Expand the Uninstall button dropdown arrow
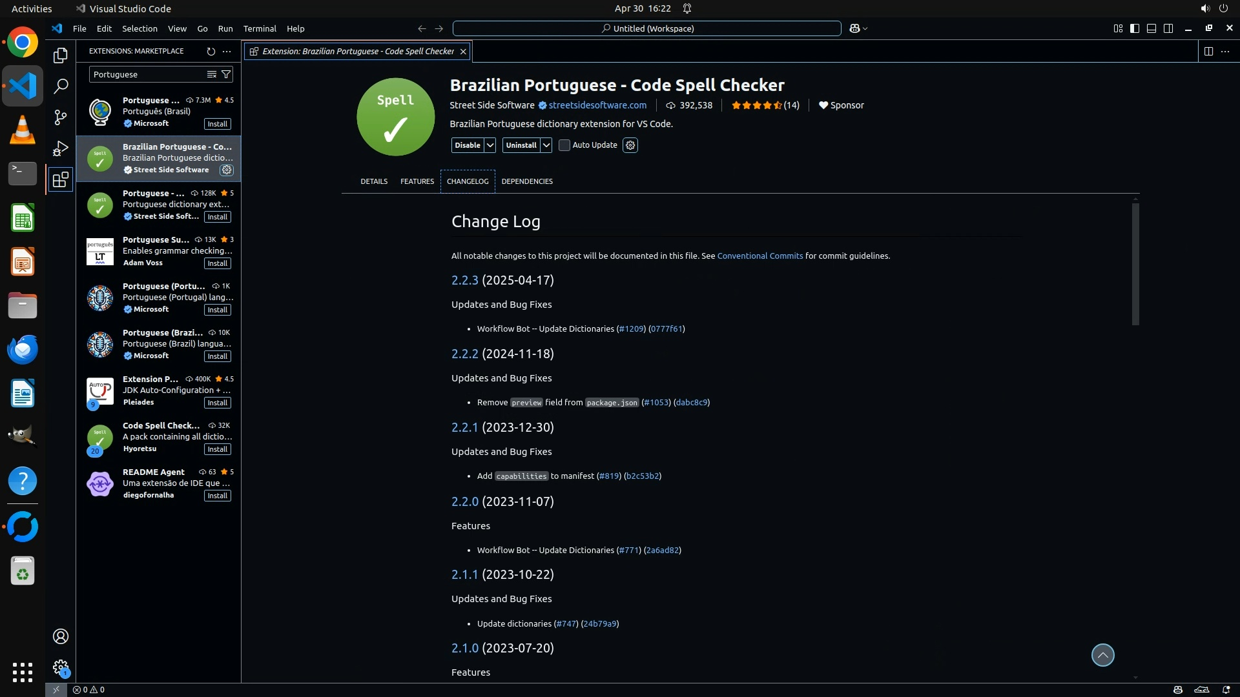1240x697 pixels. tap(546, 145)
